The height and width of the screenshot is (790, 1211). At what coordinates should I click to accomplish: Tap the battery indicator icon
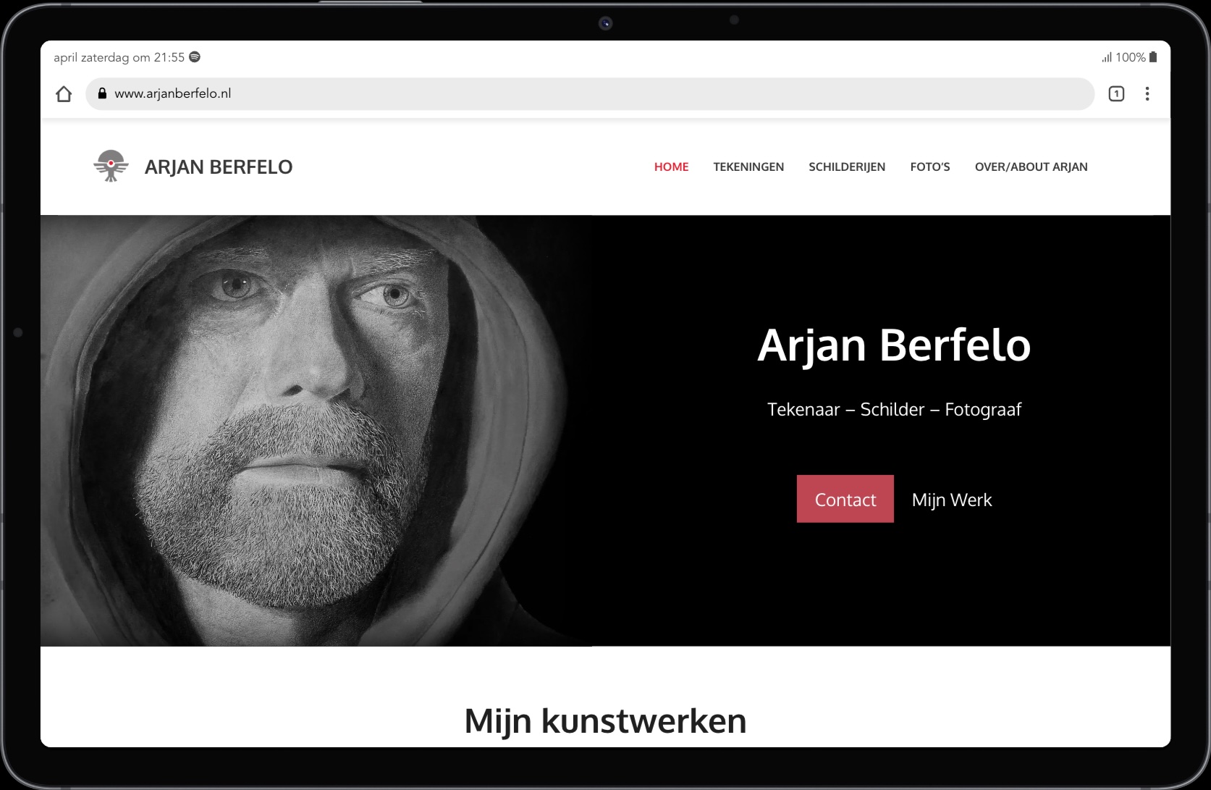1153,56
